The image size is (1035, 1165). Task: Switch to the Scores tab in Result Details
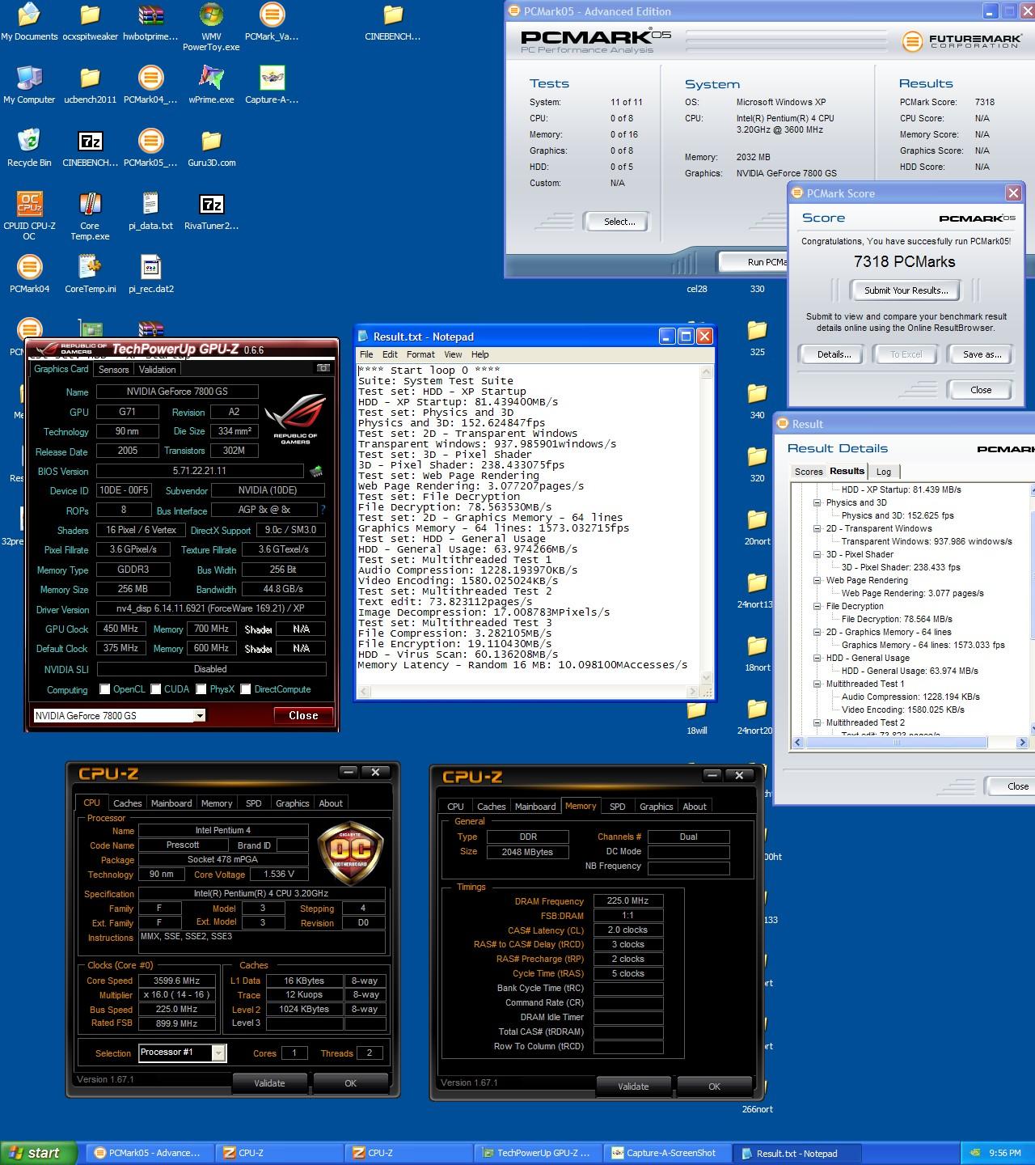(x=809, y=472)
